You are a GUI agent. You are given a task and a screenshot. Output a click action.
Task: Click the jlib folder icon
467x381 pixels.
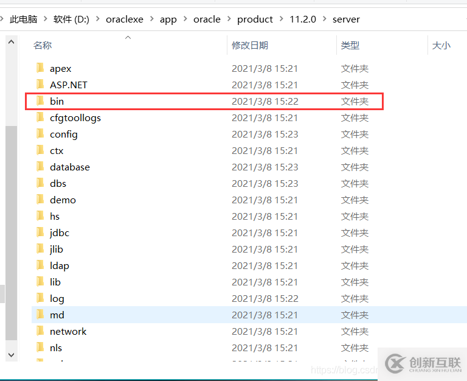coord(40,249)
